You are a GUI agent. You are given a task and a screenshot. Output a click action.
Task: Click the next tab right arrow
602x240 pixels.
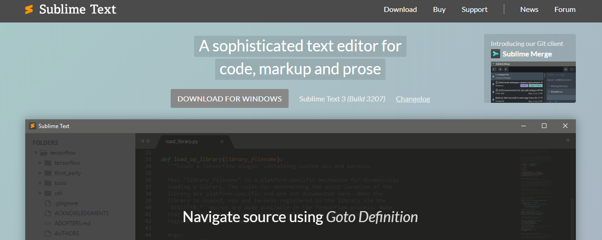148,141
